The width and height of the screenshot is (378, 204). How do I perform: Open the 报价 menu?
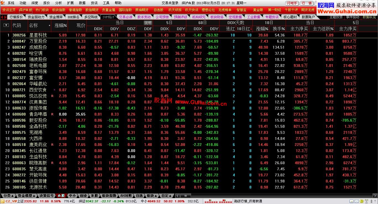tap(47, 3)
